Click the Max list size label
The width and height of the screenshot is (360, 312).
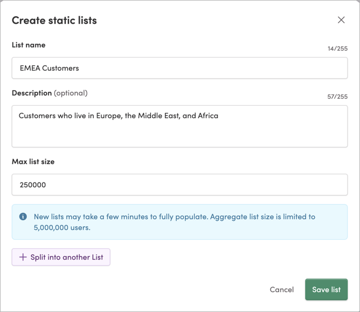tap(33, 161)
